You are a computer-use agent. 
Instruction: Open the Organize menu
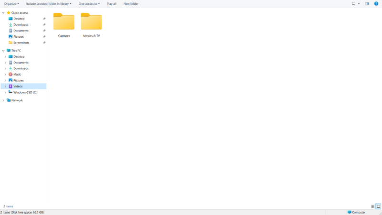pyautogui.click(x=11, y=4)
